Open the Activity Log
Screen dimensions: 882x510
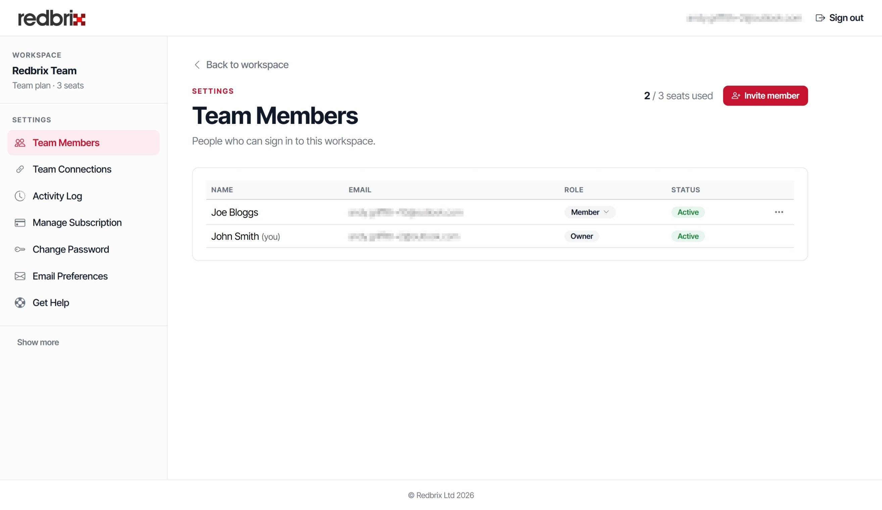click(83, 196)
